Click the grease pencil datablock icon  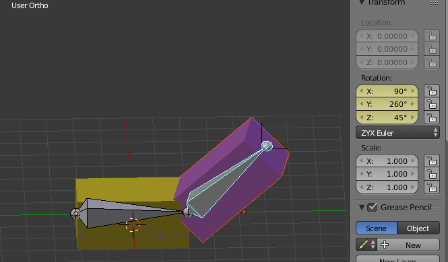coord(366,245)
